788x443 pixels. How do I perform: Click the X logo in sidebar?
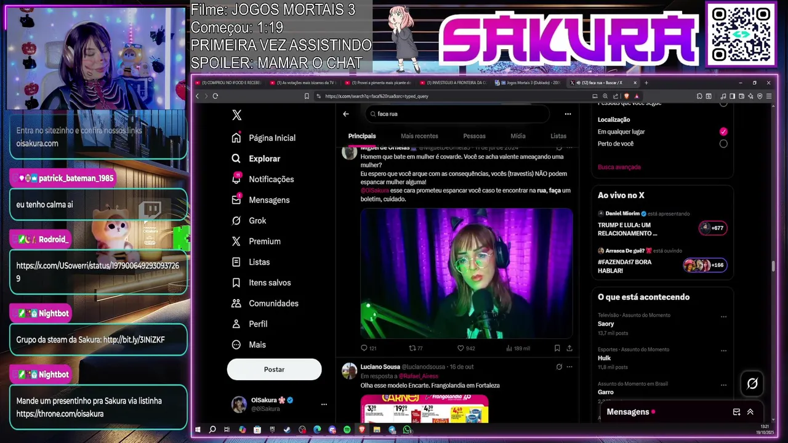pos(236,115)
